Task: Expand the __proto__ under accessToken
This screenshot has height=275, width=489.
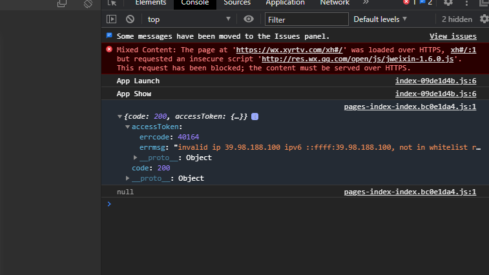Action: [x=136, y=158]
